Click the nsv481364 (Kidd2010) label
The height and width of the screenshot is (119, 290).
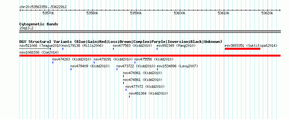click(x=148, y=93)
